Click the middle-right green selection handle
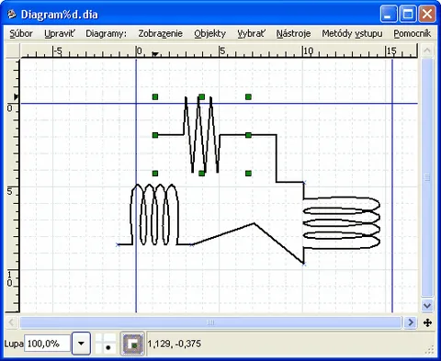 tap(248, 135)
